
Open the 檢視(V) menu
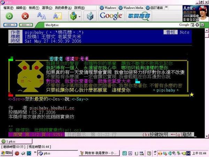[x=34, y=8]
